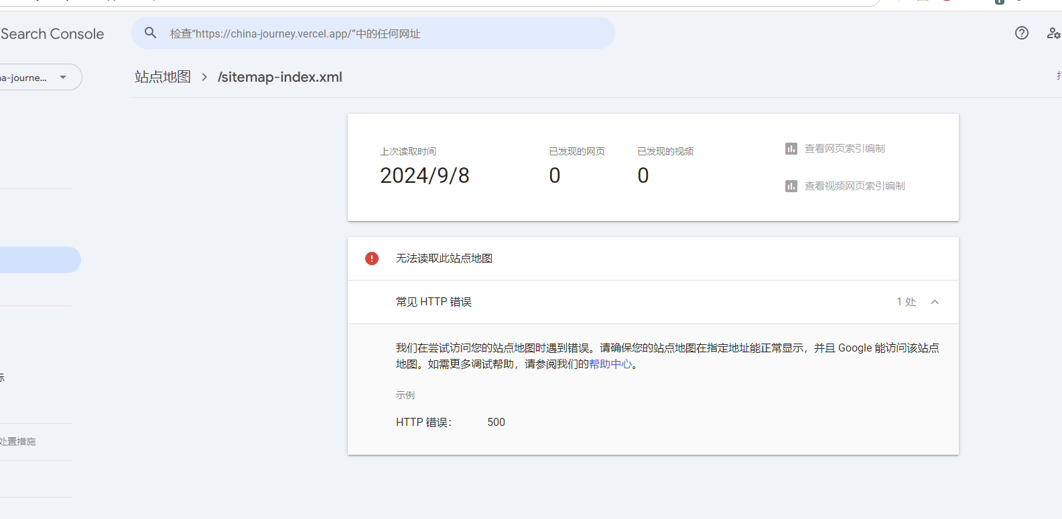Click the /sitemap-index.xml breadcrumb title

(x=280, y=77)
